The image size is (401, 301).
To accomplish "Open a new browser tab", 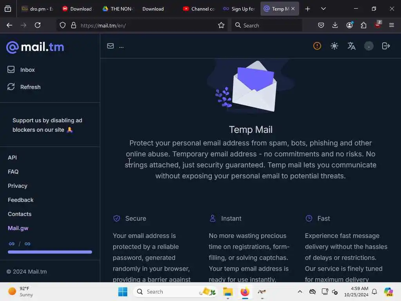I will pos(308,9).
